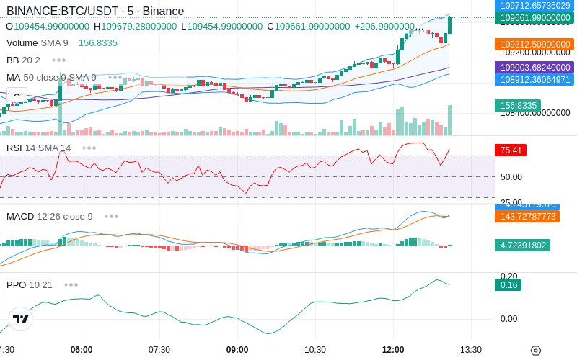Click the orange 143.72787773 MACD signal label
577x360 pixels.
tap(527, 217)
